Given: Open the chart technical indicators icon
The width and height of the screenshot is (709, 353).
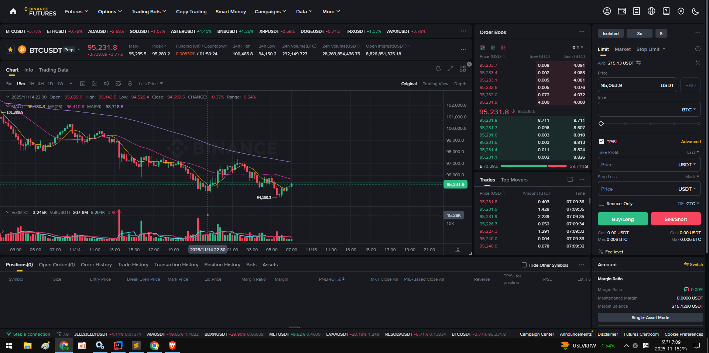Looking at the screenshot, I should [95, 84].
